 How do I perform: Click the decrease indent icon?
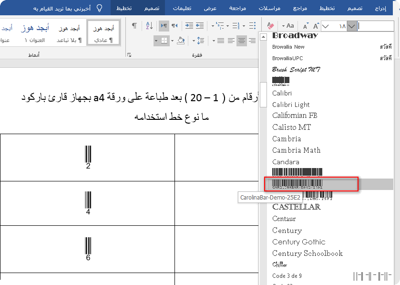(200, 26)
